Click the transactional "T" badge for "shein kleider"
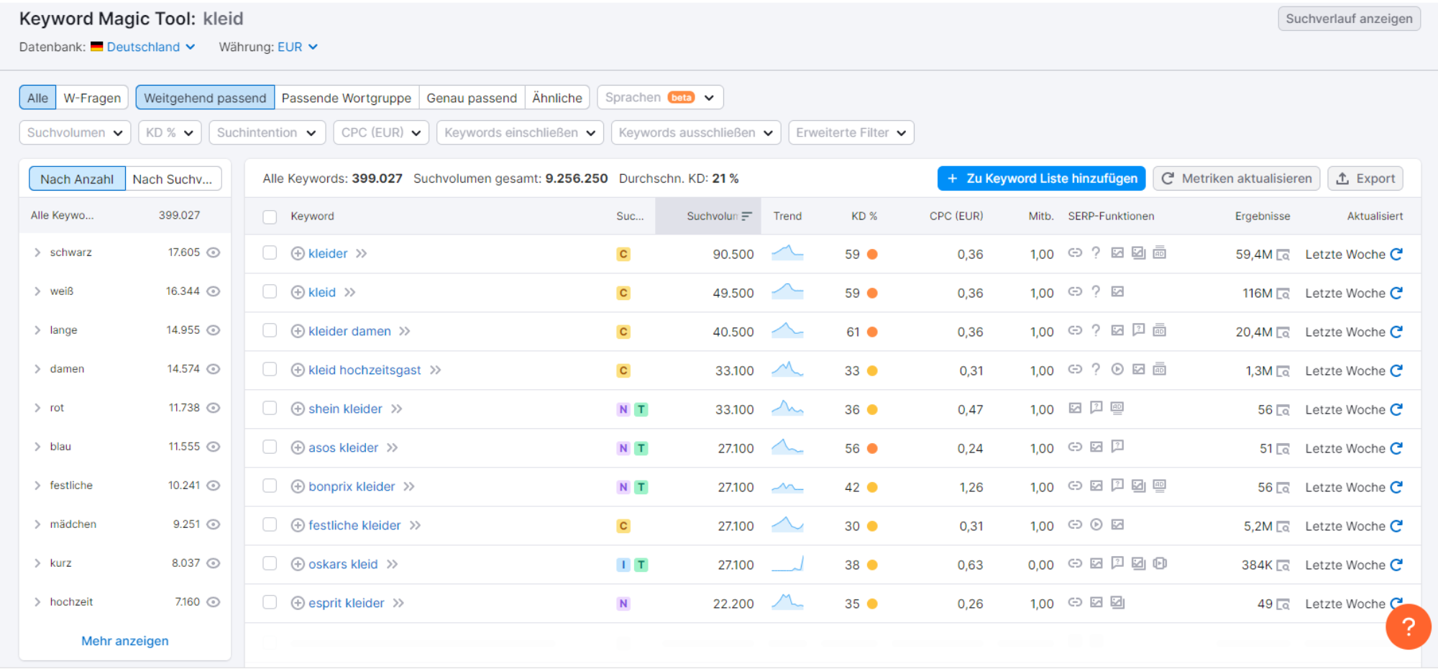 coord(640,409)
